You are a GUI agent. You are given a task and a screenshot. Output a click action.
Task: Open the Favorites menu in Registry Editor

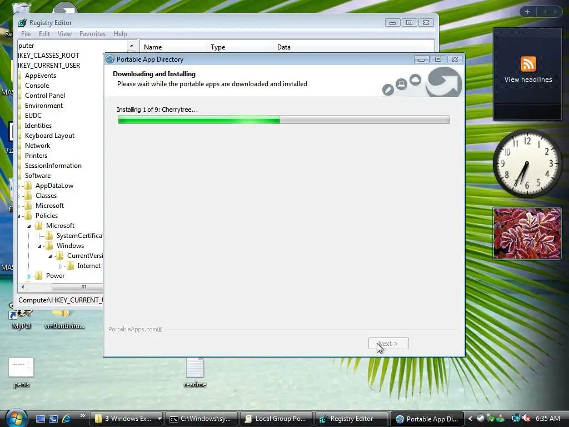pyautogui.click(x=93, y=34)
